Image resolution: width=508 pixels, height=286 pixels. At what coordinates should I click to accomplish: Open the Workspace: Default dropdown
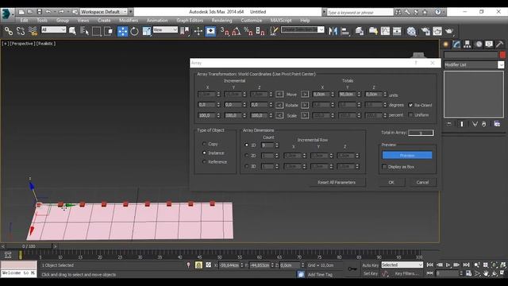(x=103, y=12)
